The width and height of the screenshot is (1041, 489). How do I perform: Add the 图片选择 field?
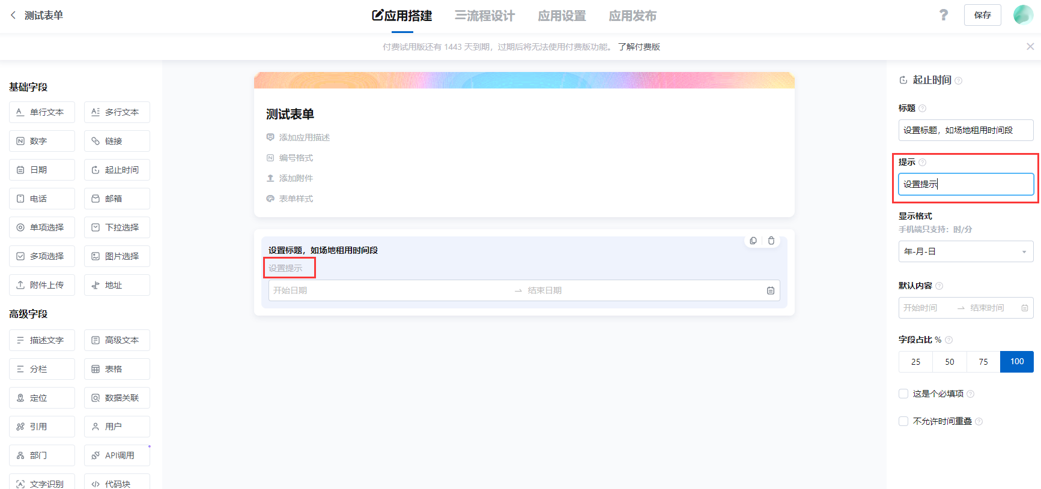(x=117, y=256)
